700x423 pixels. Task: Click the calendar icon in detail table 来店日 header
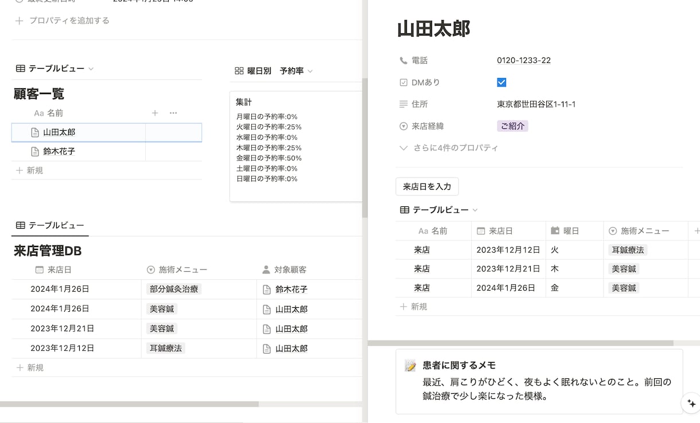481,231
